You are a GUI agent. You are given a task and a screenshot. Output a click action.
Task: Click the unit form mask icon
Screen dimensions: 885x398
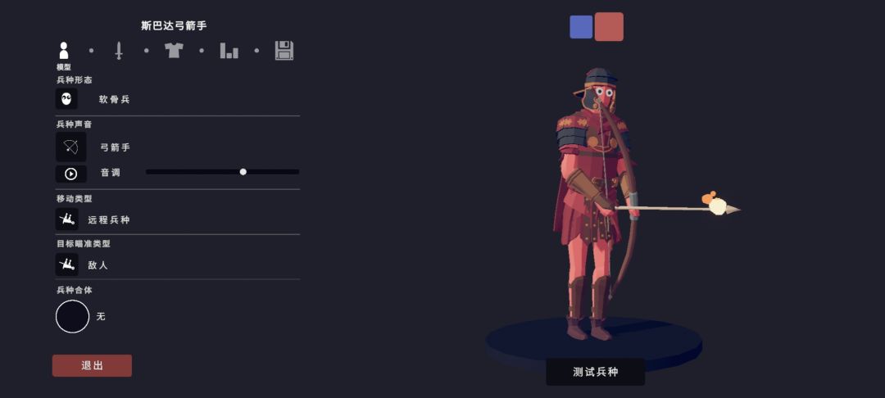(x=66, y=98)
